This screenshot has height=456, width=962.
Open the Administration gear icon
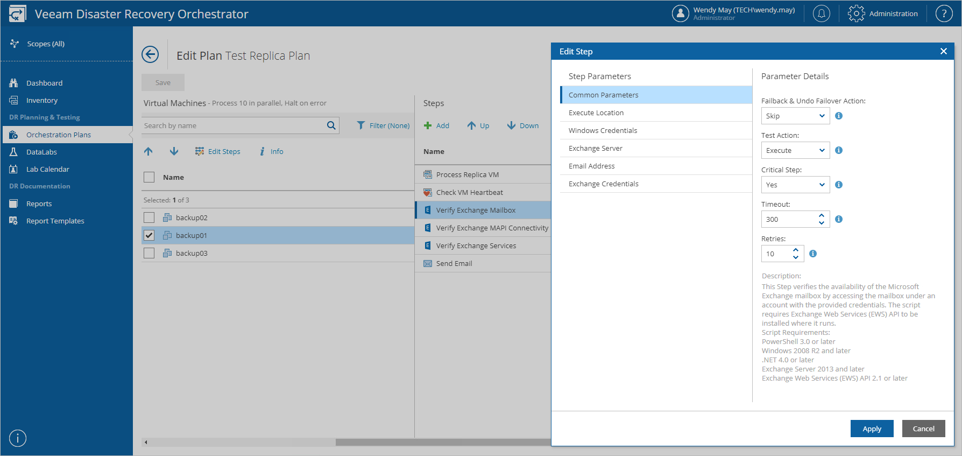tap(856, 13)
